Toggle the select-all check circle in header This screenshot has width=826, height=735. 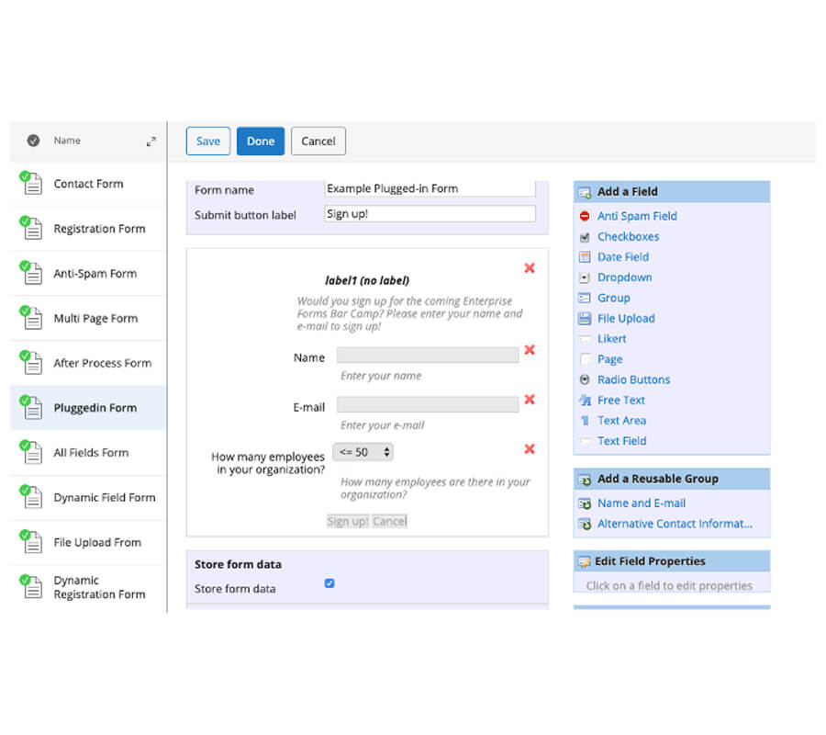pos(33,141)
